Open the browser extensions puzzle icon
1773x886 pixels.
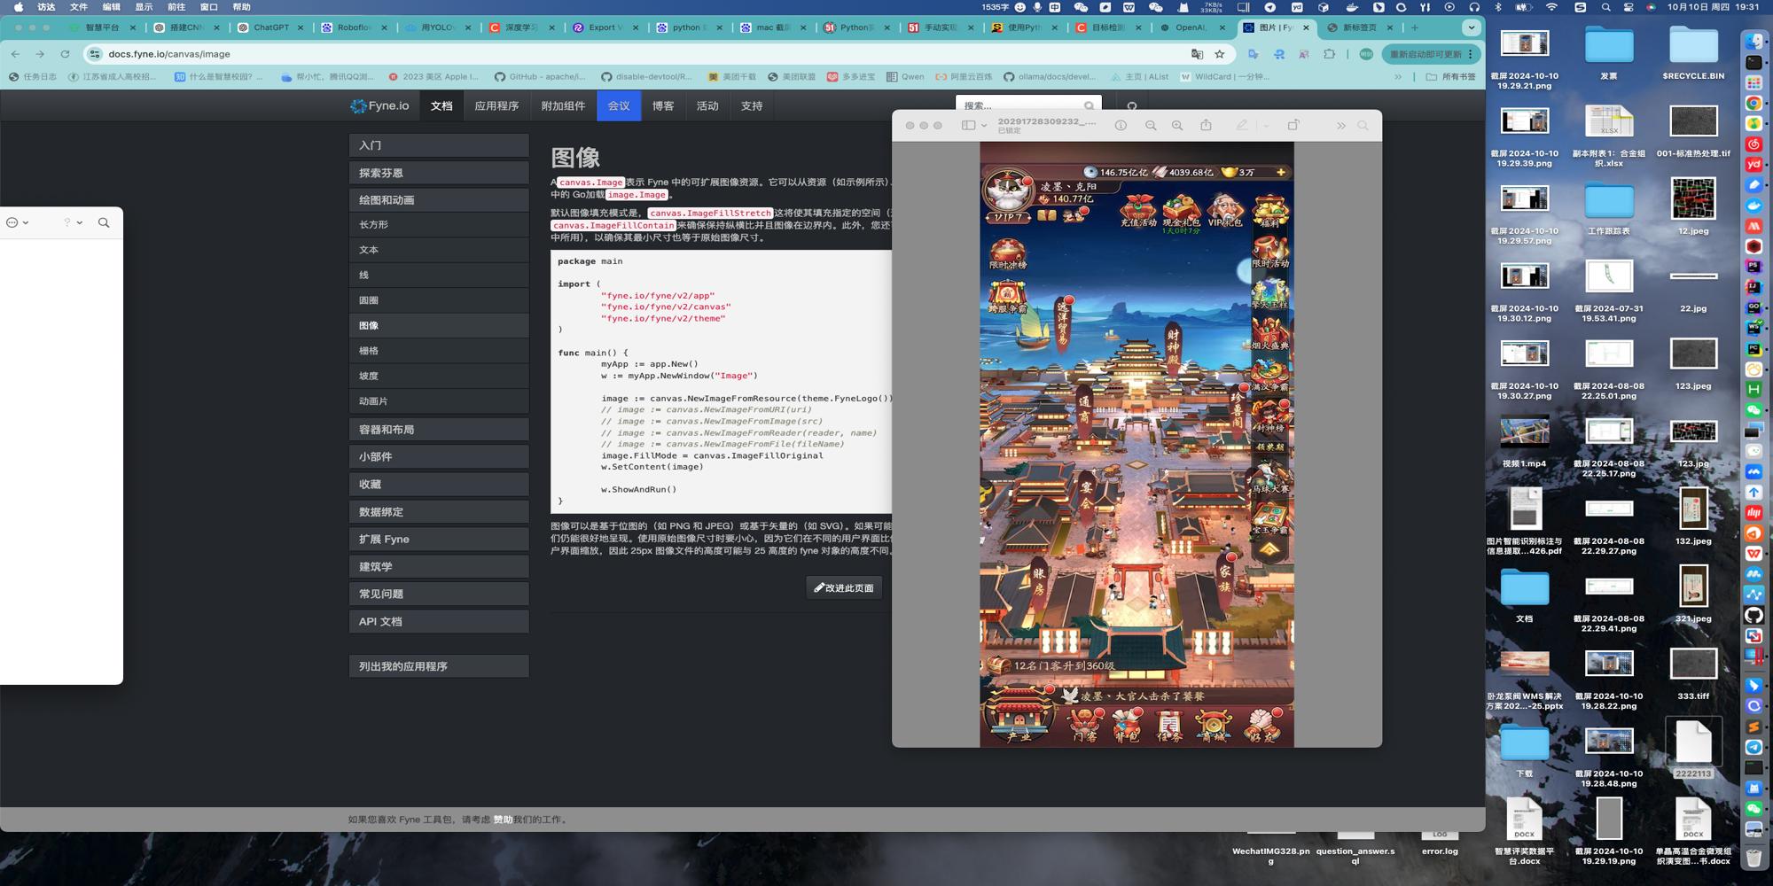tap(1329, 54)
